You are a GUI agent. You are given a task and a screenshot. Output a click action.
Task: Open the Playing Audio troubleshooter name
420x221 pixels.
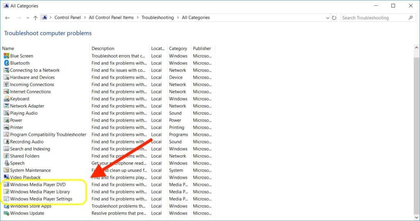point(24,113)
